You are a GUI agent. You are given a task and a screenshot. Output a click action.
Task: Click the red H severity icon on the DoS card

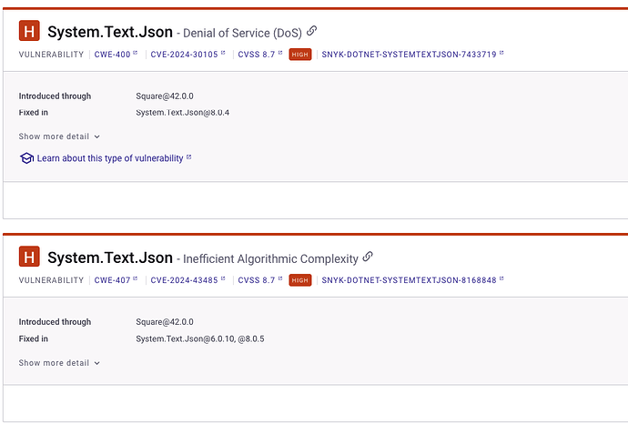click(x=30, y=32)
